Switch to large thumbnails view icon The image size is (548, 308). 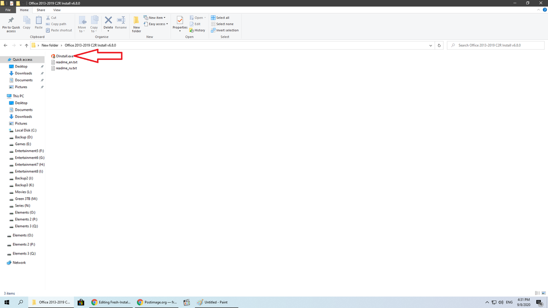544,293
